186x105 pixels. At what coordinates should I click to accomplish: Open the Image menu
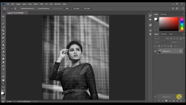tap(18, 4)
